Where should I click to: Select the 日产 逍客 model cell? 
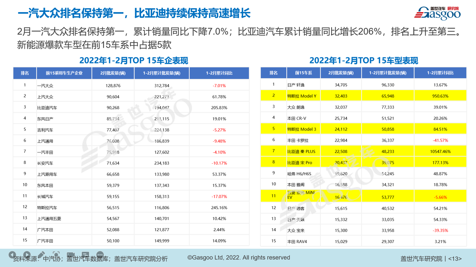[303, 208]
